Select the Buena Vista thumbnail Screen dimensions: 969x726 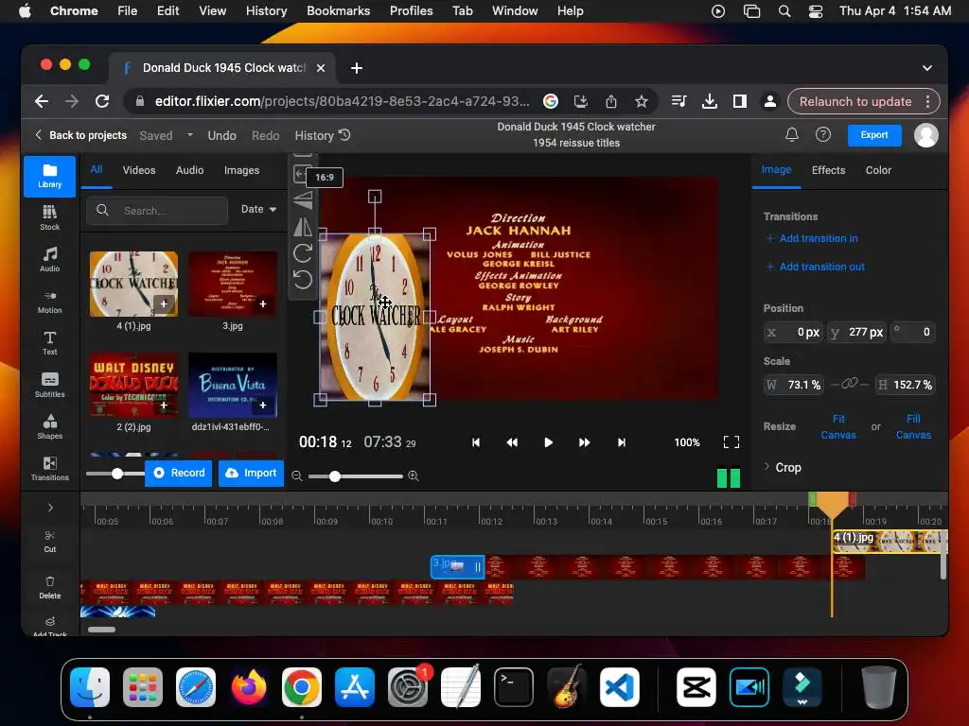click(233, 385)
